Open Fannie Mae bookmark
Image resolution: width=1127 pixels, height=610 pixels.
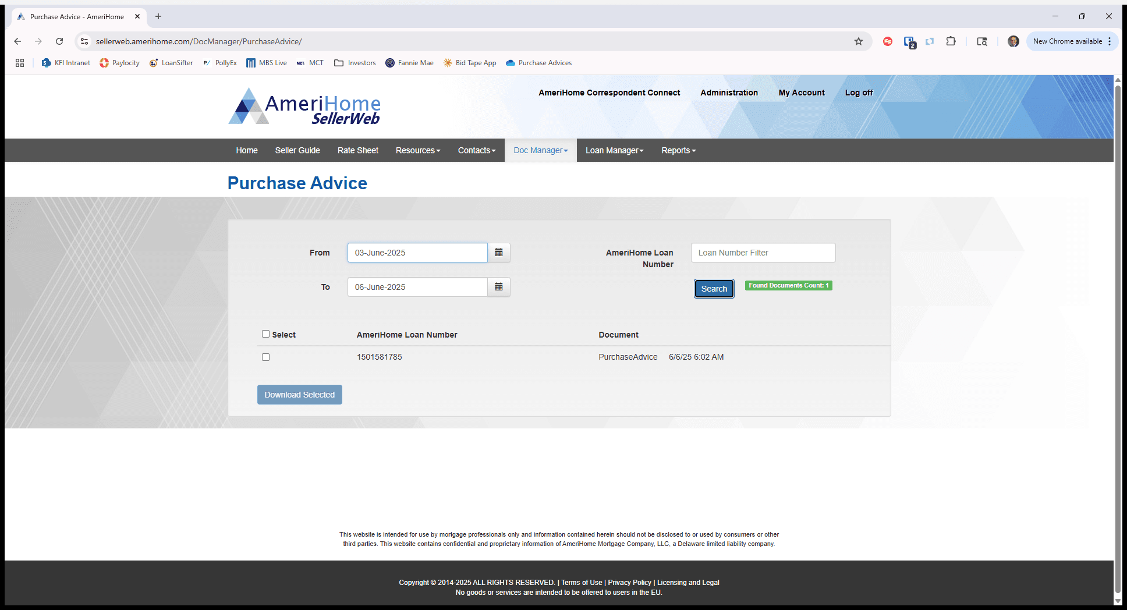click(x=409, y=63)
